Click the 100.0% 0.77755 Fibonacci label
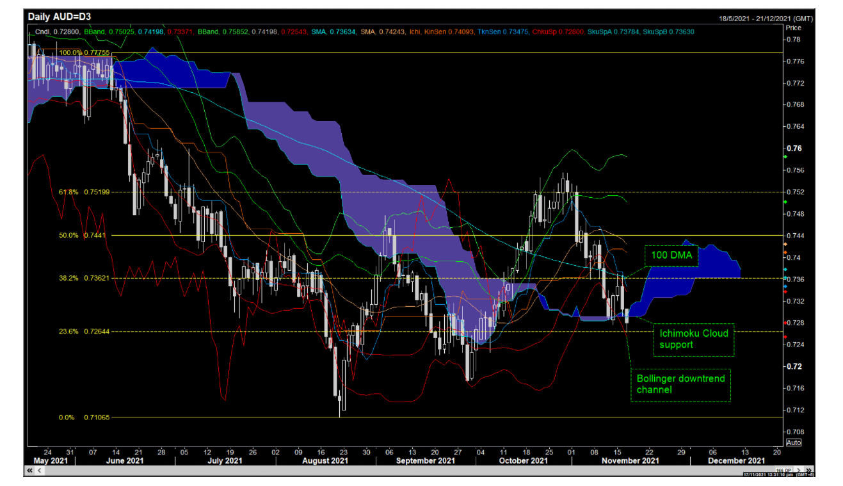This screenshot has width=843, height=486. click(84, 53)
